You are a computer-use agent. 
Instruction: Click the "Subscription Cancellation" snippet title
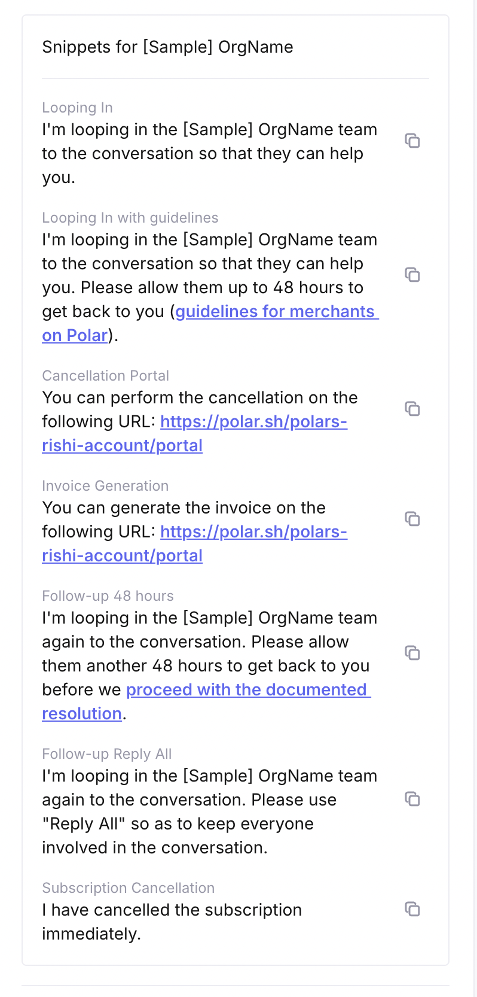(128, 888)
